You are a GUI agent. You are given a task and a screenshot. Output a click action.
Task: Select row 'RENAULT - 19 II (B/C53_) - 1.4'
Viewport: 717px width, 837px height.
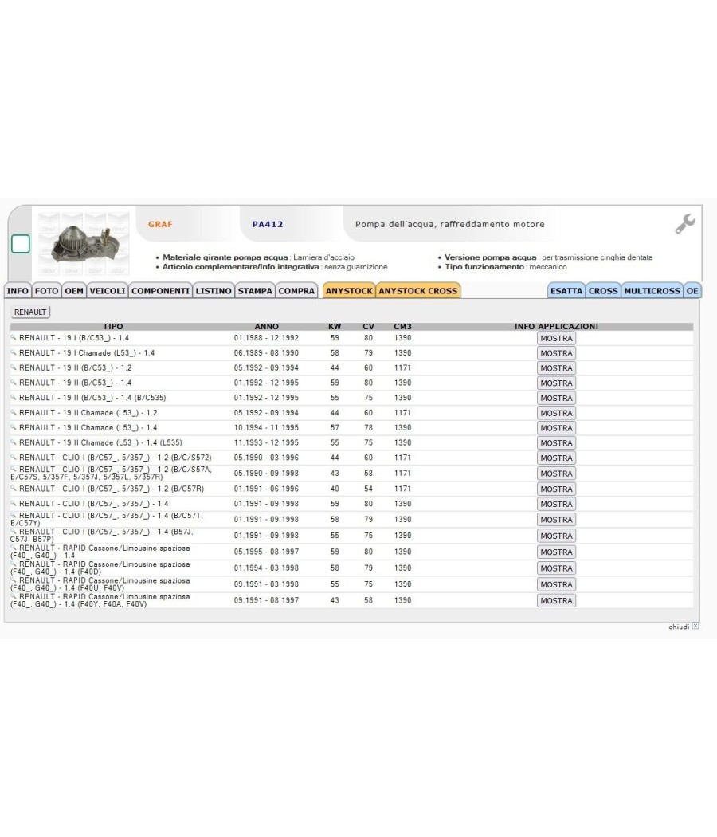(351, 383)
